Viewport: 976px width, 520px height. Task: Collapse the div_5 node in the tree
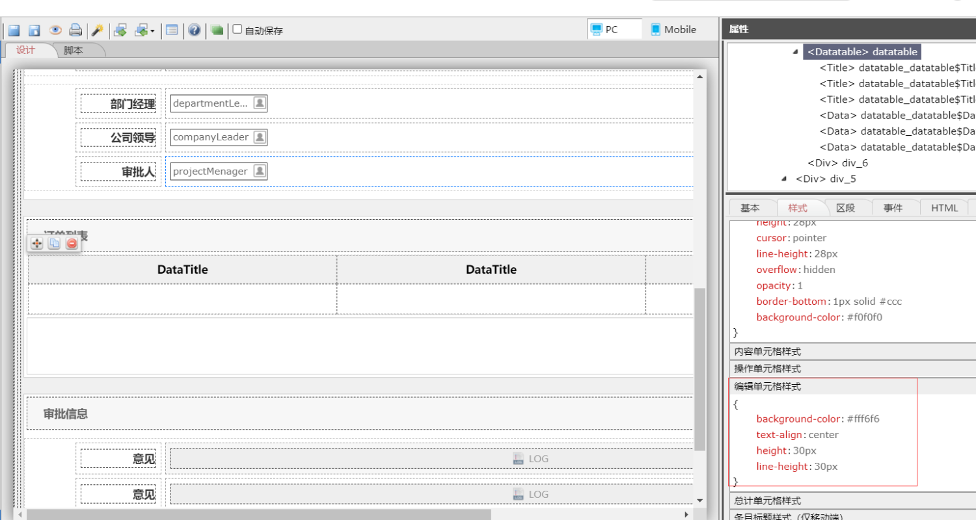click(784, 179)
